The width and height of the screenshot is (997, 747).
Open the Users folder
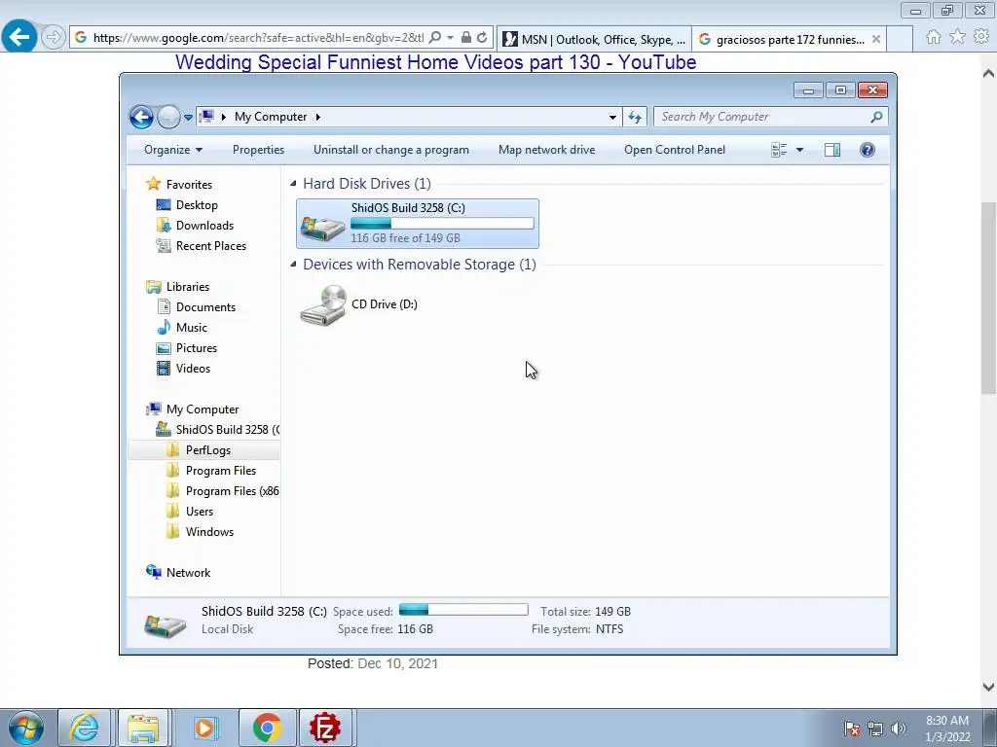[199, 512]
